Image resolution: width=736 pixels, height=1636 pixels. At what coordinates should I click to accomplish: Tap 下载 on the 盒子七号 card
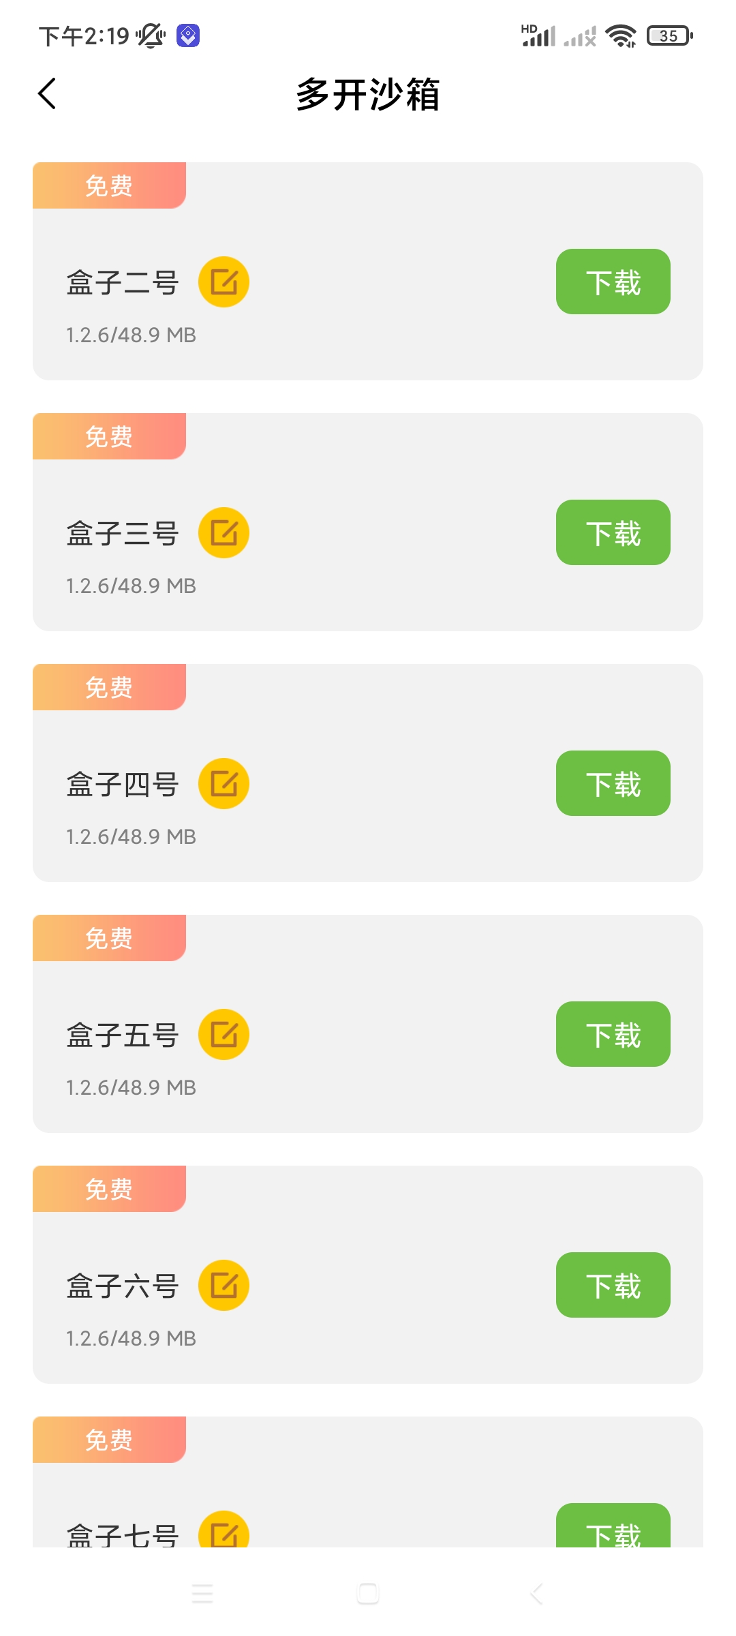click(x=613, y=1526)
